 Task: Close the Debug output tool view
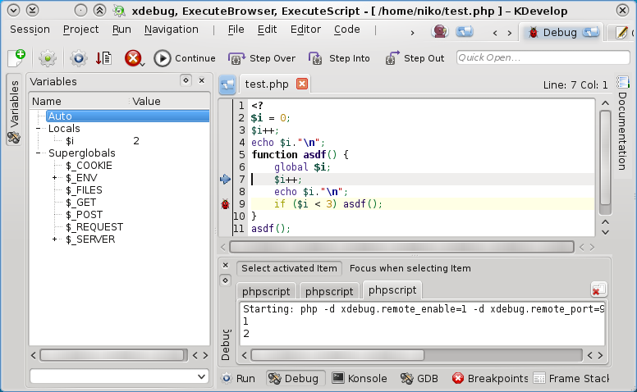coord(226,266)
